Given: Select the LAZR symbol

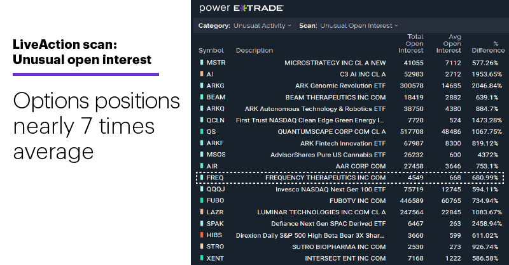Looking at the screenshot, I should (215, 212).
